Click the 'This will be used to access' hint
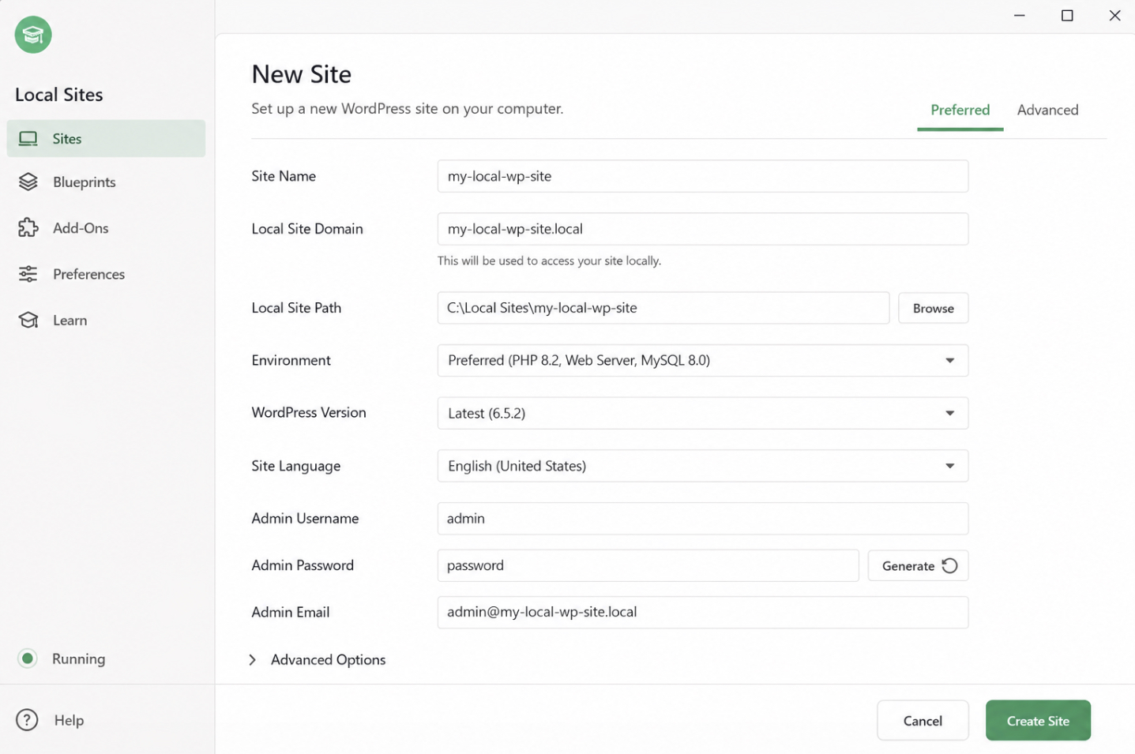 [549, 261]
